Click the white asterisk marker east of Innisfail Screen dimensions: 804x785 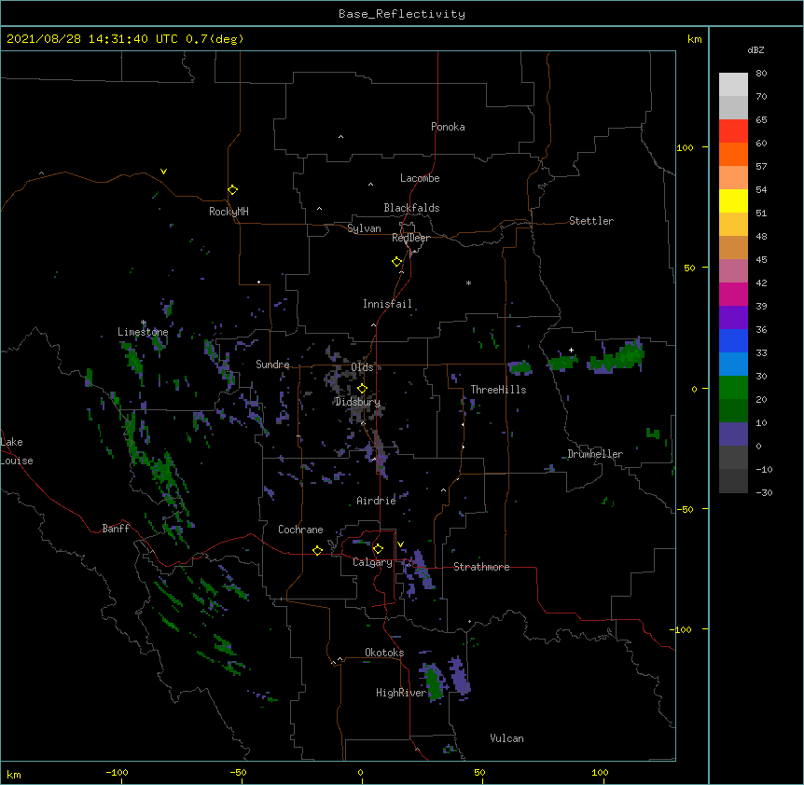click(x=468, y=282)
